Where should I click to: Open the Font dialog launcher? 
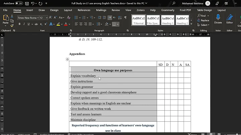(71, 30)
